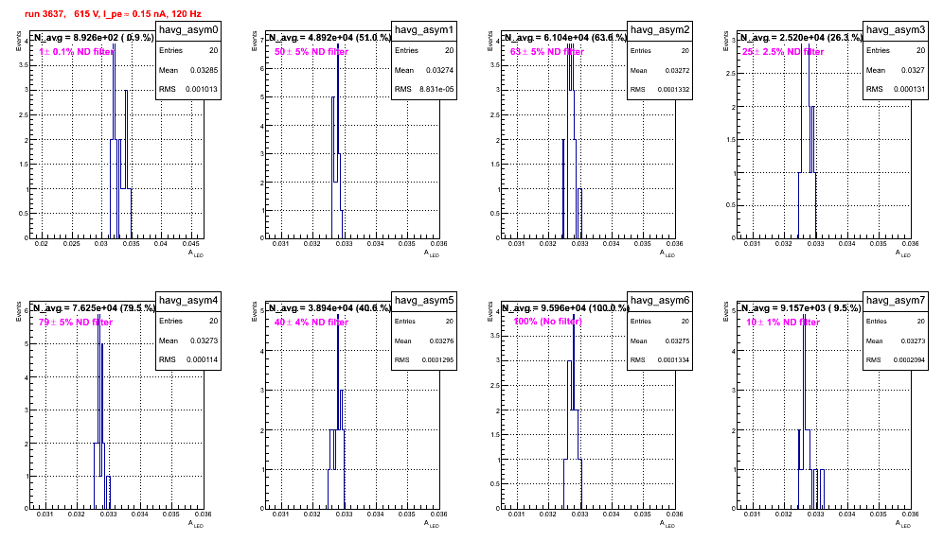Pick the magenta 63± 5% ND filter label
Image resolution: width=943 pixels, height=541 pixels.
point(547,52)
